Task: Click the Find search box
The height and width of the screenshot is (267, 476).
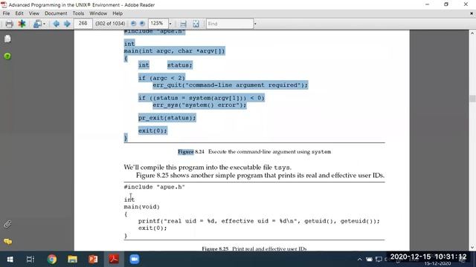Action: pyautogui.click(x=230, y=24)
